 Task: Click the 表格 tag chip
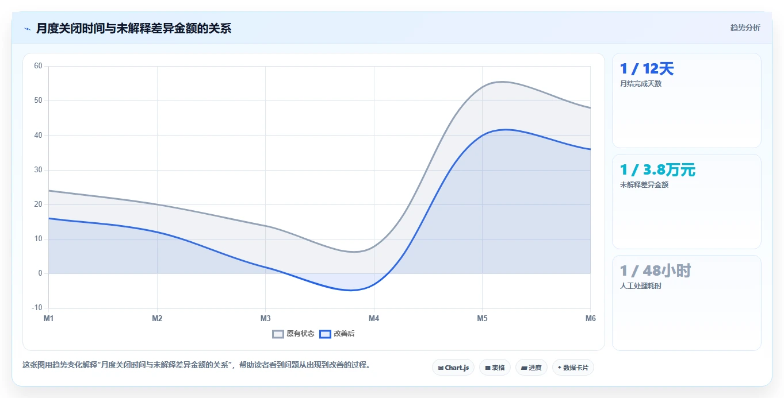(x=495, y=368)
